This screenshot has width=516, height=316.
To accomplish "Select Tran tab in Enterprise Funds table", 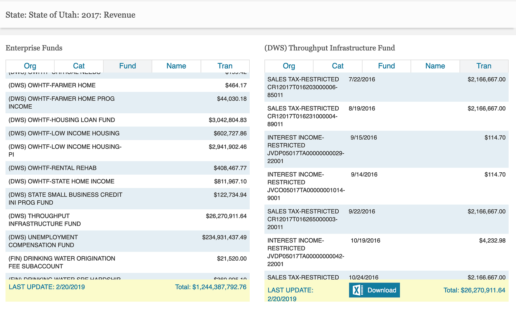I will coord(225,66).
